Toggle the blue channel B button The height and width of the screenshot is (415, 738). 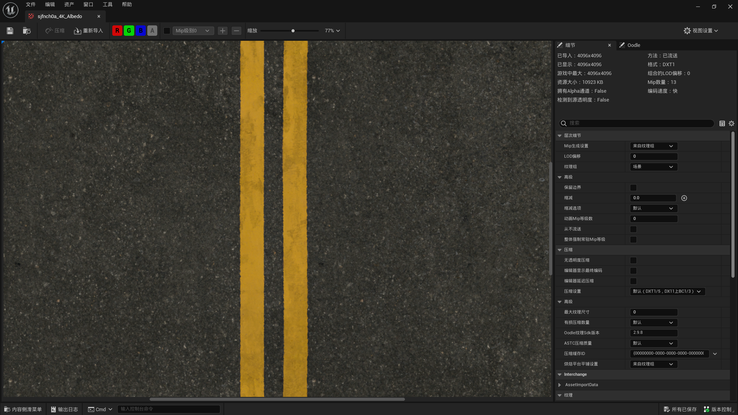click(x=141, y=31)
